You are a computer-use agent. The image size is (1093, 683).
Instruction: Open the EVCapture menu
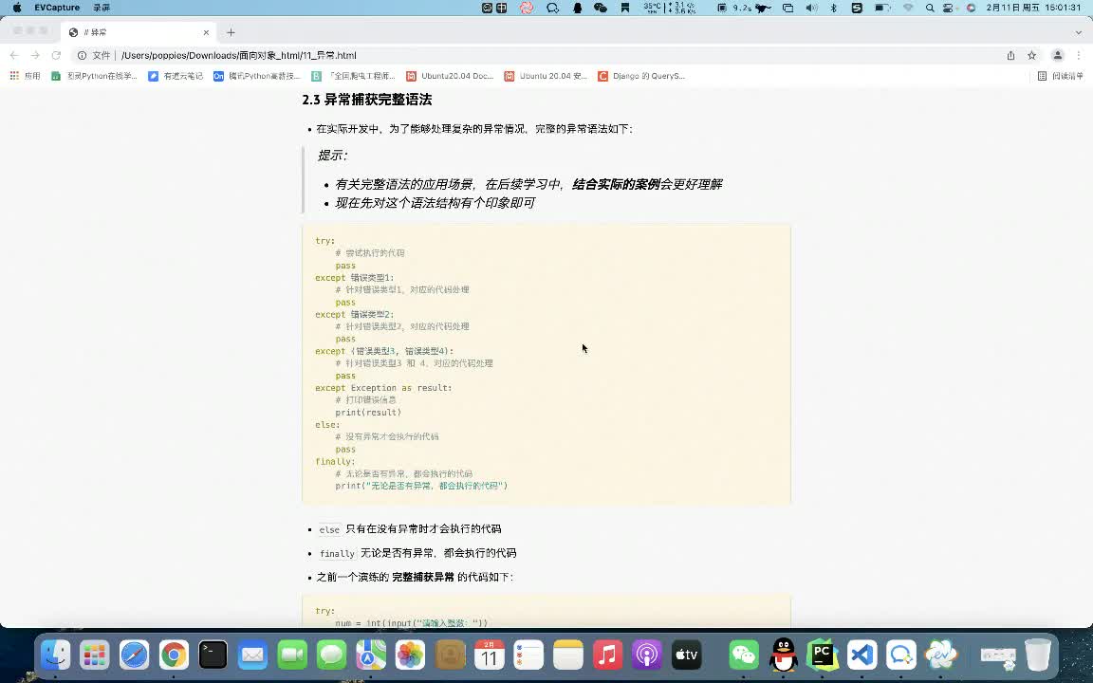click(57, 8)
